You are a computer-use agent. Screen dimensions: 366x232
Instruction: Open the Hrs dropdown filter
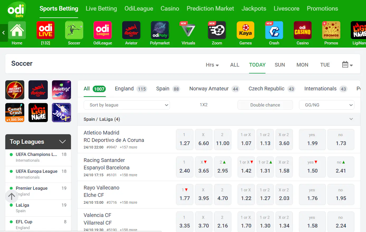(212, 65)
